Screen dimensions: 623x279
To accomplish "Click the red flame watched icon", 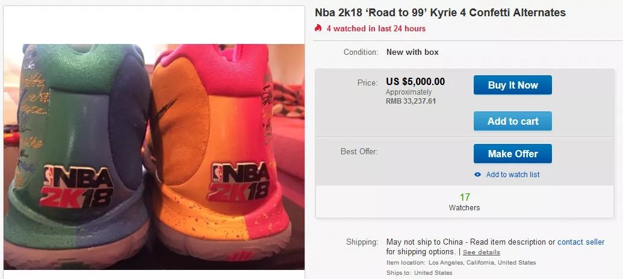I will [x=318, y=28].
